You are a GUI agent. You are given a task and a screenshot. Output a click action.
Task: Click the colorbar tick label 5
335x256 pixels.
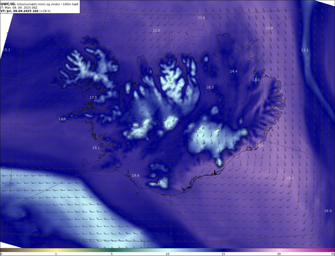point(112,254)
